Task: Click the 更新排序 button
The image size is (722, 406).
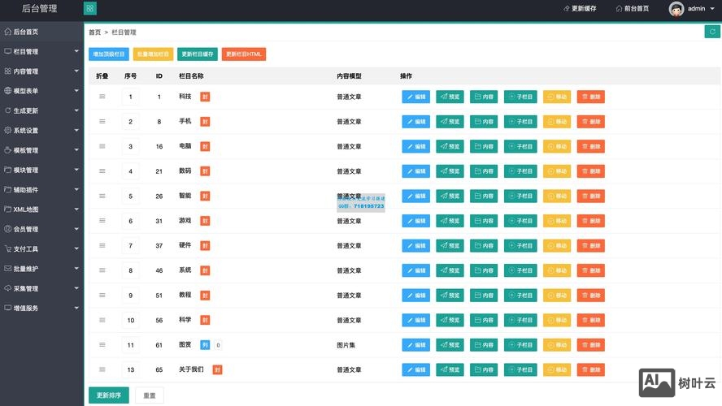Action: 108,395
